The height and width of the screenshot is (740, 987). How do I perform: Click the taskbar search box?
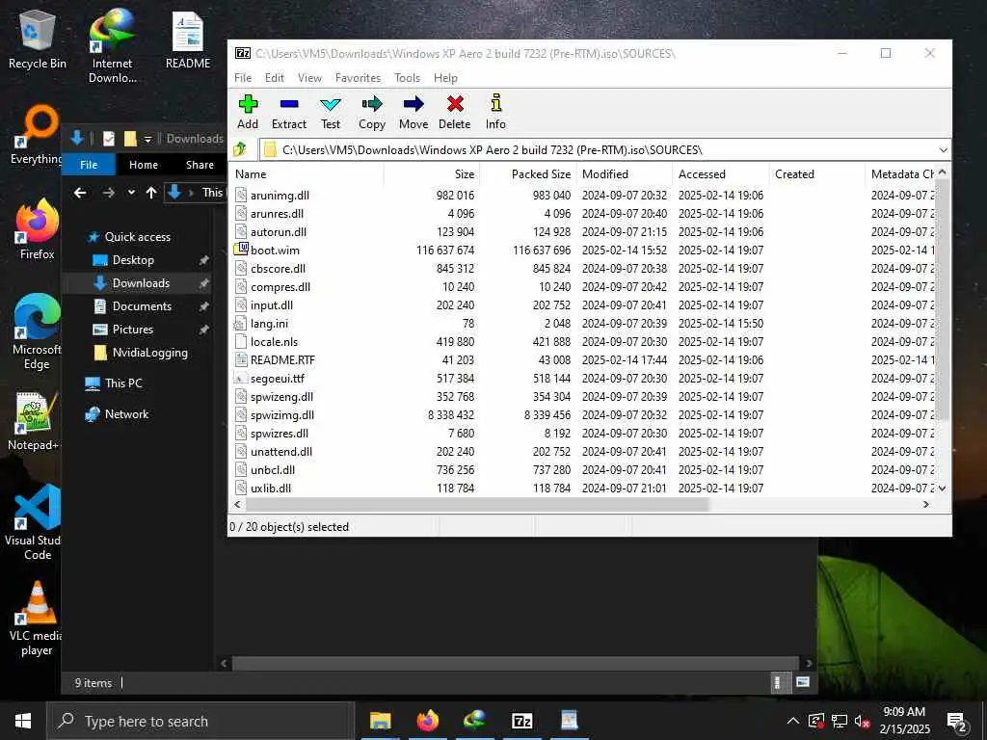pyautogui.click(x=200, y=721)
